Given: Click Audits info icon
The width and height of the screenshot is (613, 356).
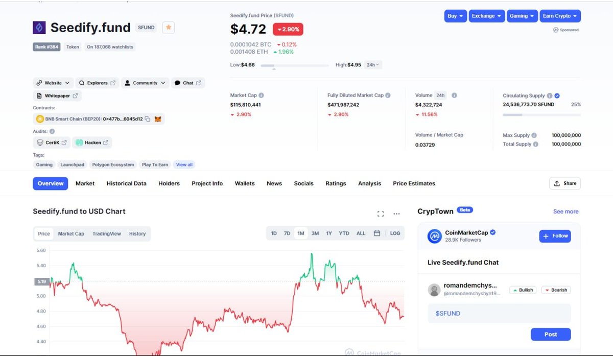Looking at the screenshot, I should 52,131.
